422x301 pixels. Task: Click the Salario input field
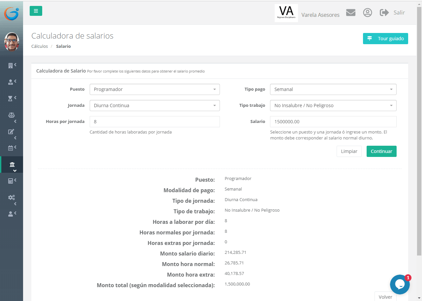click(x=333, y=122)
